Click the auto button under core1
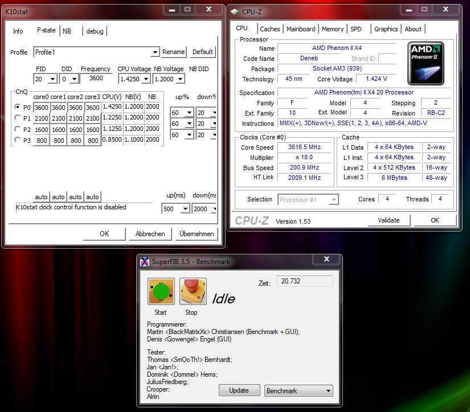 pos(58,197)
